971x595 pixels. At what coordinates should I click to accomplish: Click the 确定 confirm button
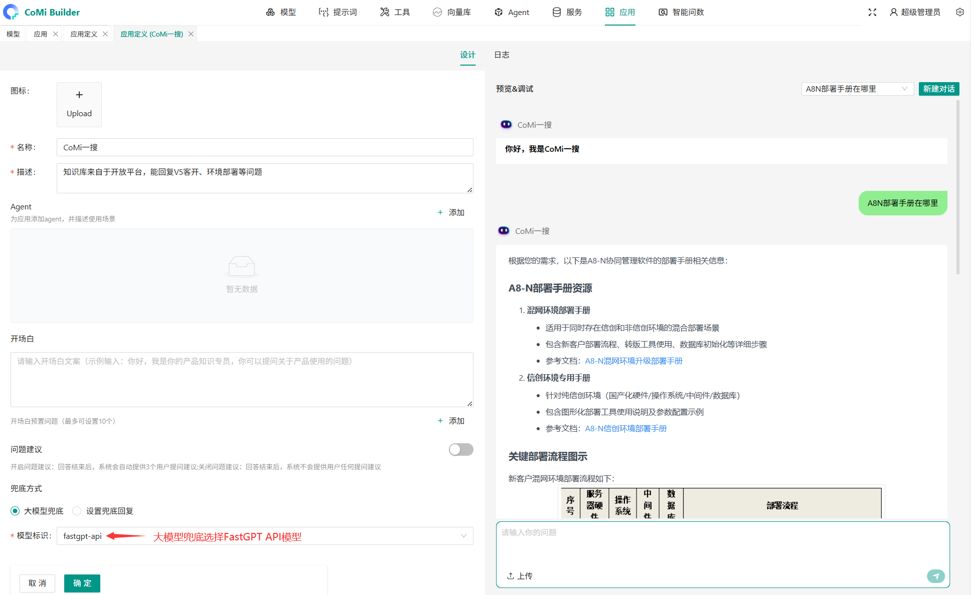pos(82,583)
